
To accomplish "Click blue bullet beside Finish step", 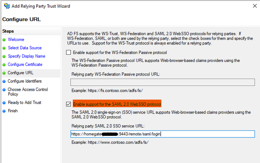I will coord(4,111).
